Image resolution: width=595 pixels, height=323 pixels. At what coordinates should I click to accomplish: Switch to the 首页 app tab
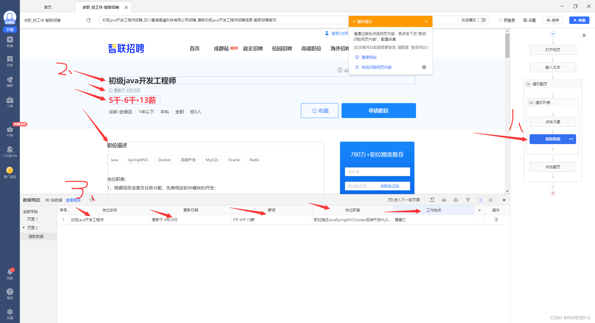[48, 7]
